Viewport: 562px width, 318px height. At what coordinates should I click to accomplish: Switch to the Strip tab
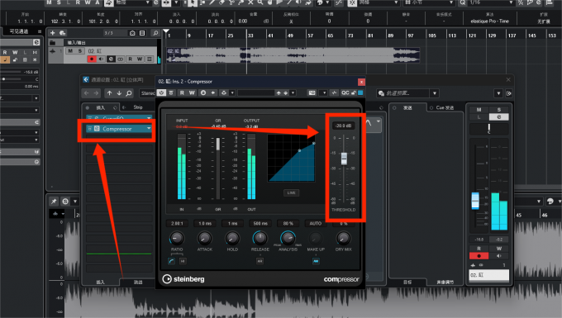click(x=138, y=107)
